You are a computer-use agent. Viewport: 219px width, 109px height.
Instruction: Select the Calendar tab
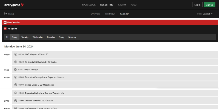[x=124, y=14]
